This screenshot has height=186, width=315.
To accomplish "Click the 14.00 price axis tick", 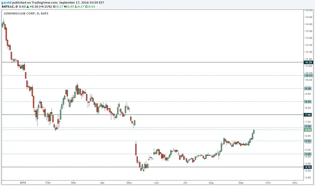I will pyautogui.click(x=309, y=24).
